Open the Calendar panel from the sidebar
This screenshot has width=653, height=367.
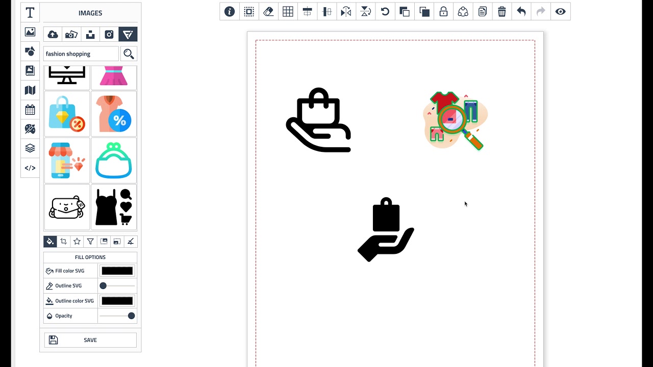[30, 110]
